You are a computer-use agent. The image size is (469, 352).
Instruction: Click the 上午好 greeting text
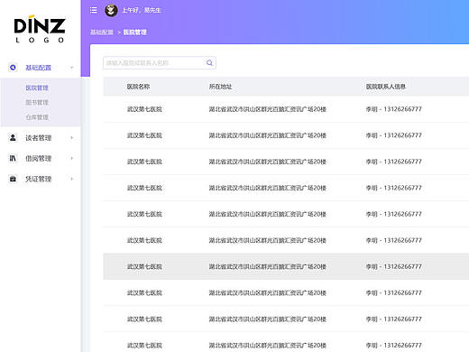point(142,10)
